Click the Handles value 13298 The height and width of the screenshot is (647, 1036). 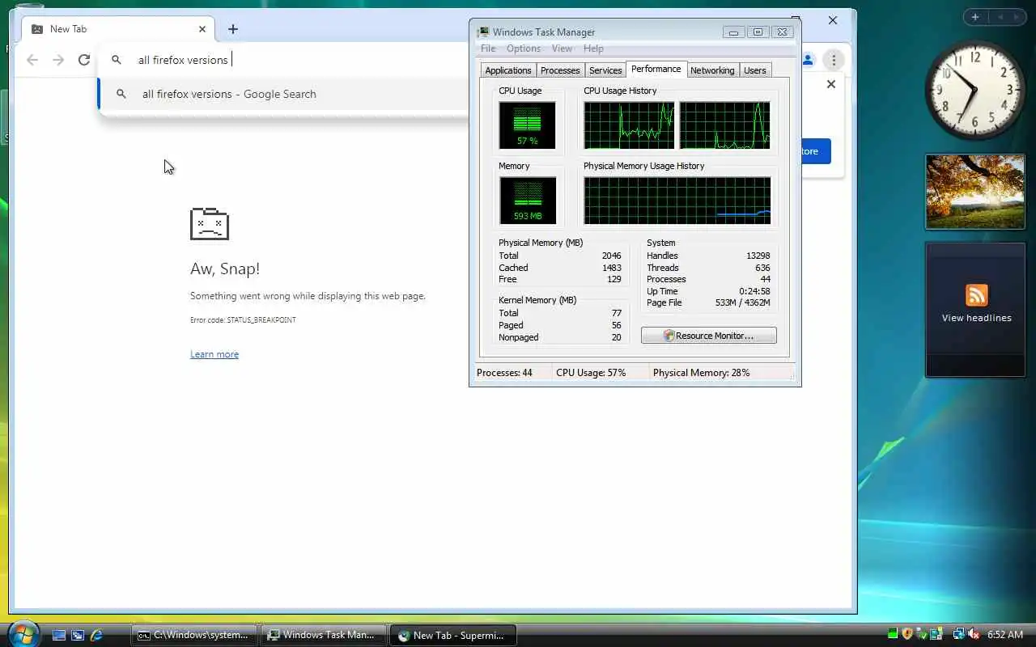point(758,256)
